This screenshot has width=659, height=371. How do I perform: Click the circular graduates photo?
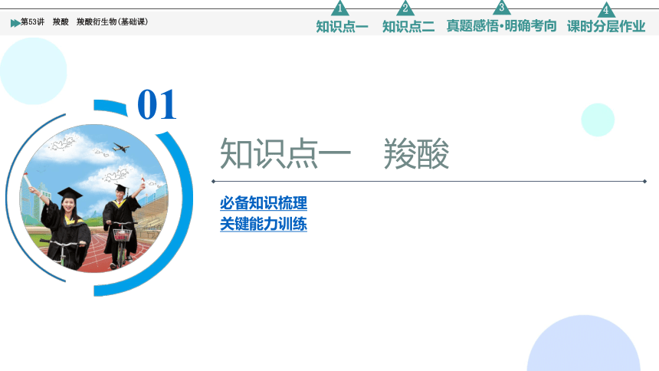(94, 198)
